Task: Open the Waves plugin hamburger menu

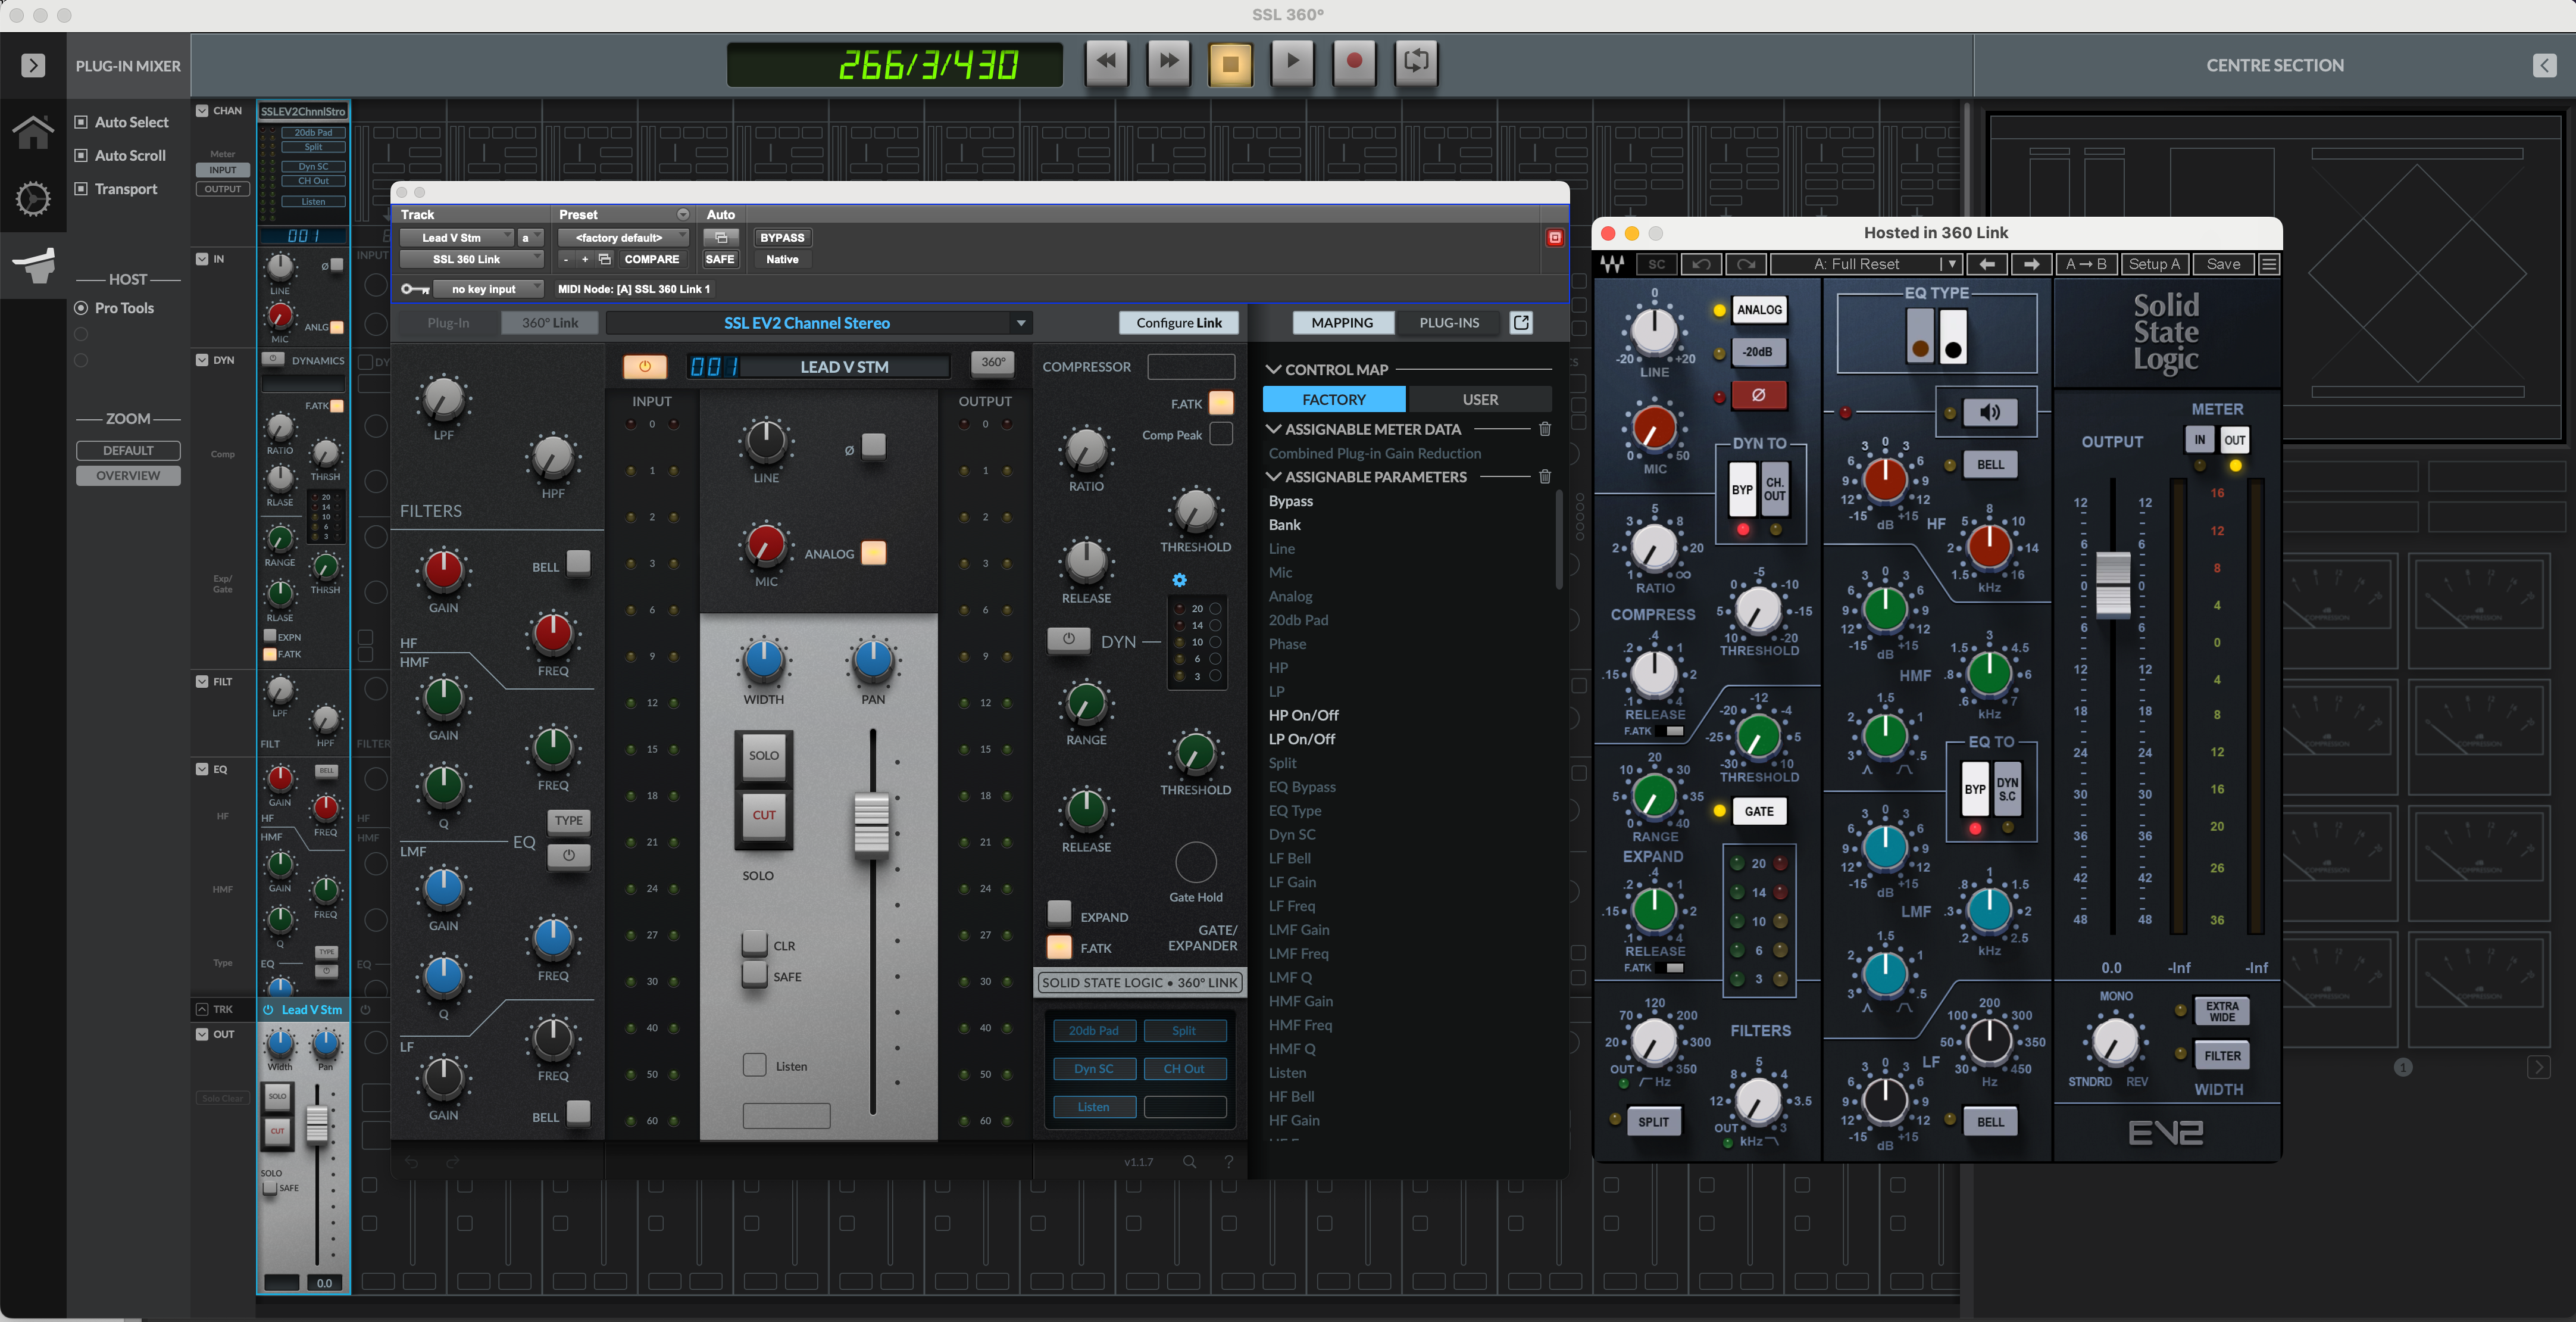Action: [2269, 264]
